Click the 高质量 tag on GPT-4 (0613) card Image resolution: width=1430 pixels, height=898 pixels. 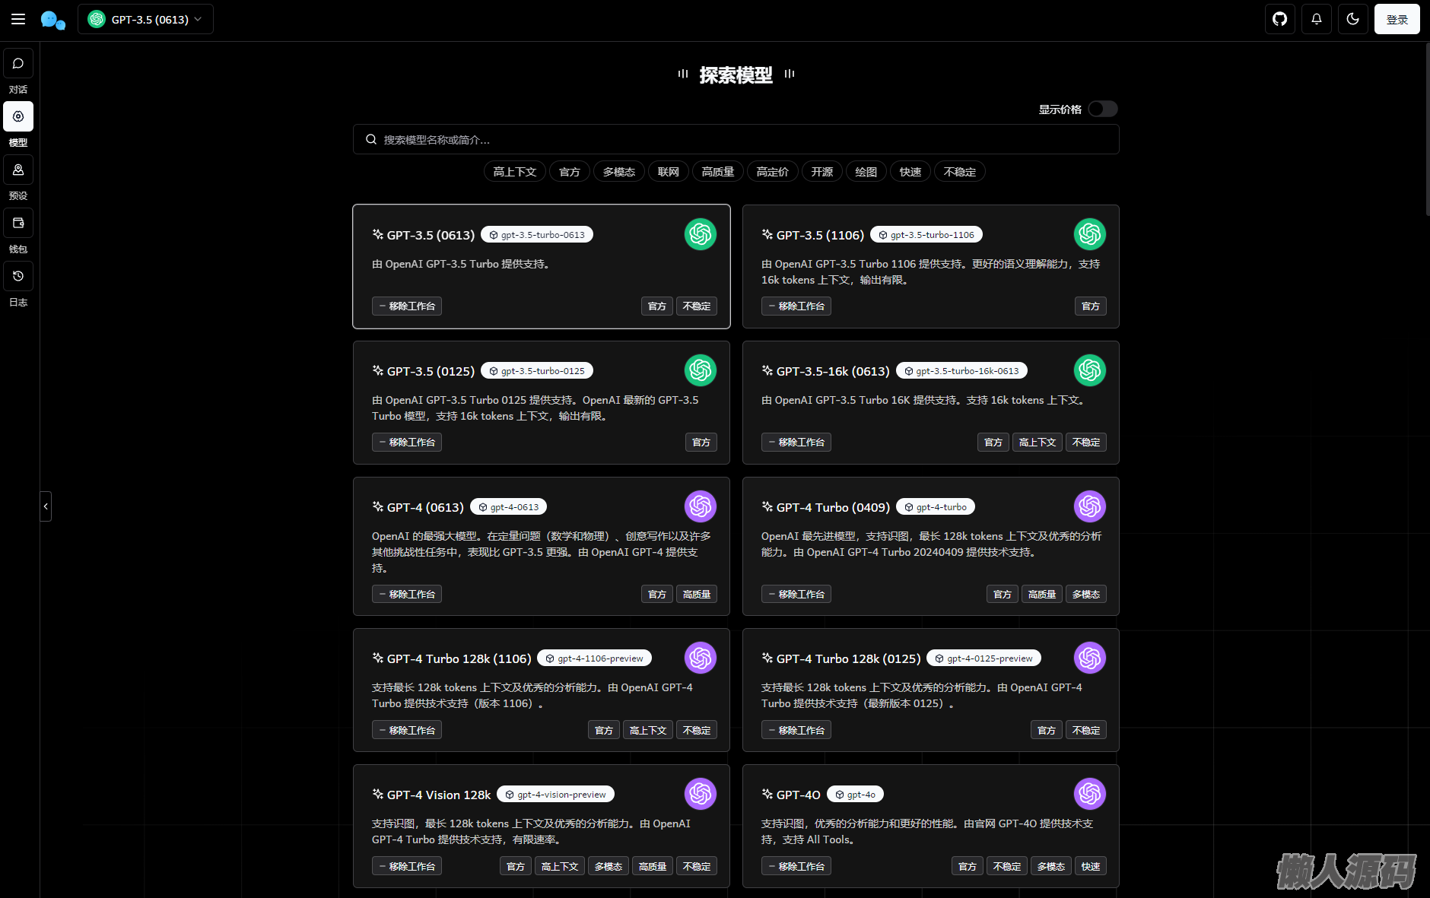(697, 594)
